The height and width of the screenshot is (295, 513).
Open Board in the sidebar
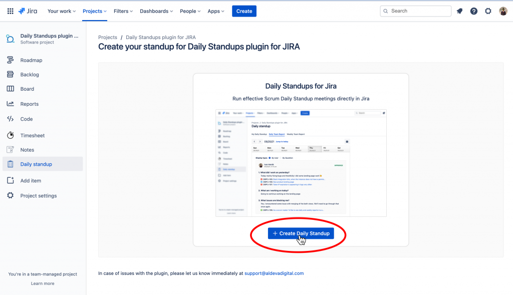coord(43,89)
